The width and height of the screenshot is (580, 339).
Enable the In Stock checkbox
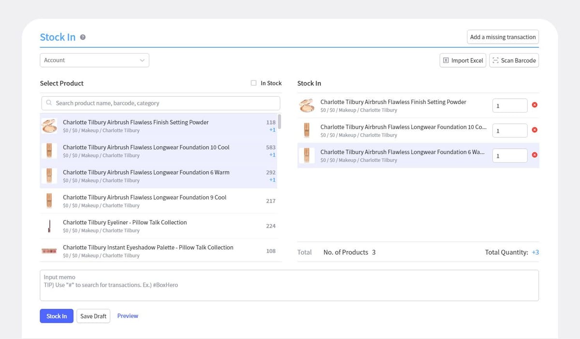click(x=253, y=83)
